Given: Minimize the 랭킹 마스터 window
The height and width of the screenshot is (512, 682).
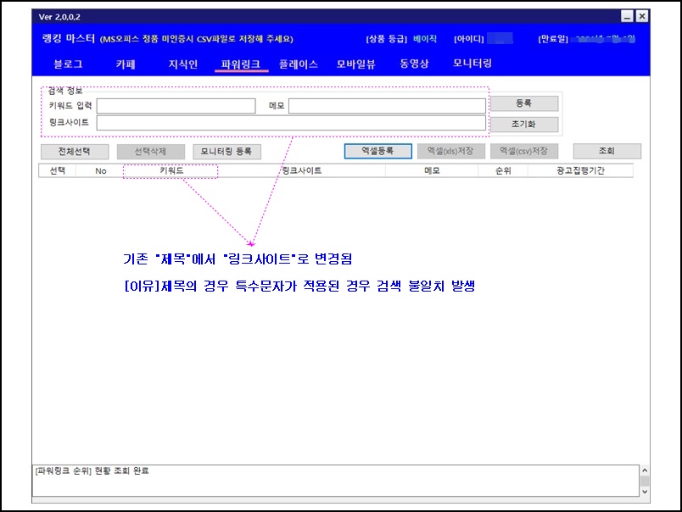Looking at the screenshot, I should point(627,16).
